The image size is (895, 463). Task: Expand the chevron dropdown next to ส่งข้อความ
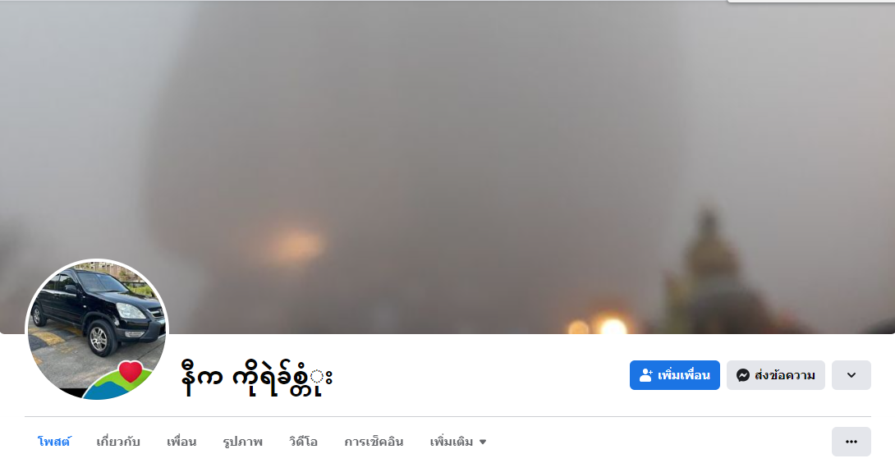tap(851, 375)
